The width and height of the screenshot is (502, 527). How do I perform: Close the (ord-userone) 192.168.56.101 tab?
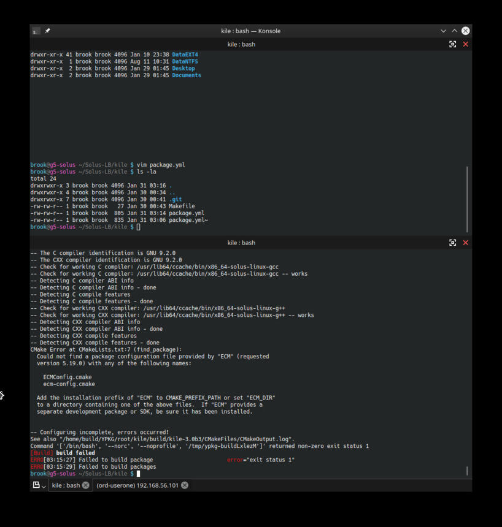click(x=185, y=485)
